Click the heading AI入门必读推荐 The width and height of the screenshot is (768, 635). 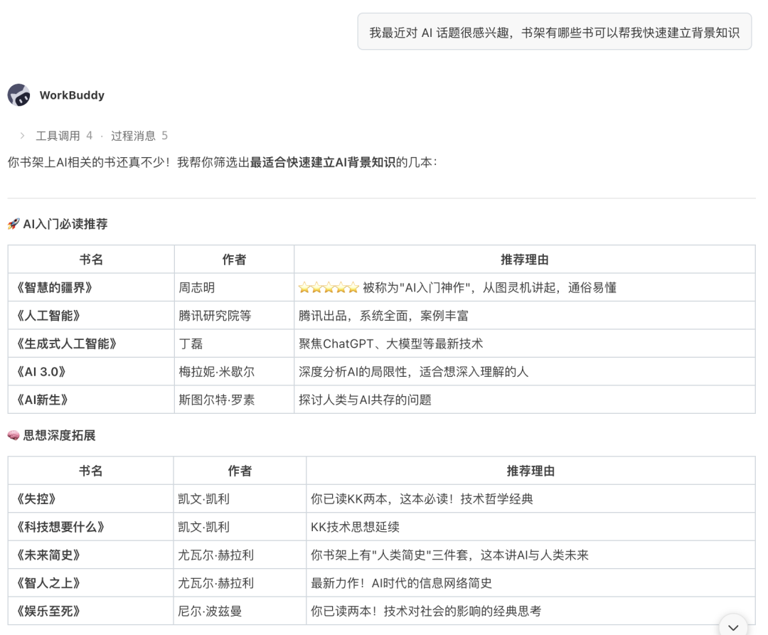coord(65,224)
